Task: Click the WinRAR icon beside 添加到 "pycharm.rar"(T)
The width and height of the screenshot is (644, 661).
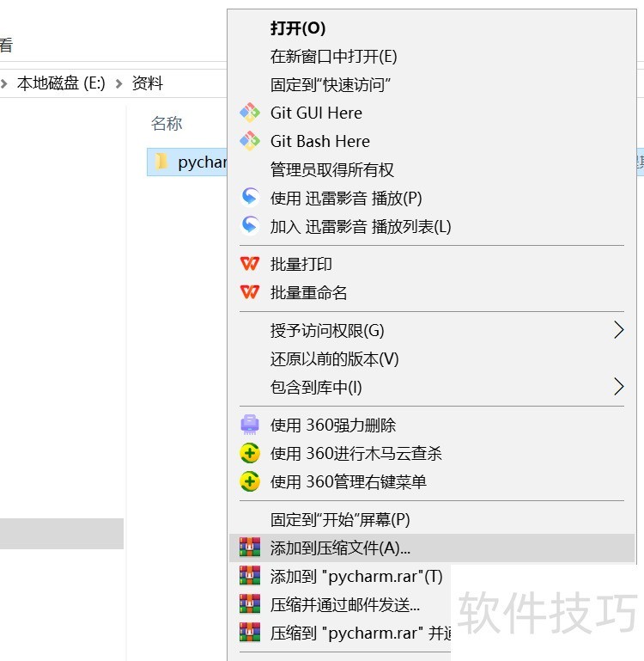Action: click(x=250, y=575)
